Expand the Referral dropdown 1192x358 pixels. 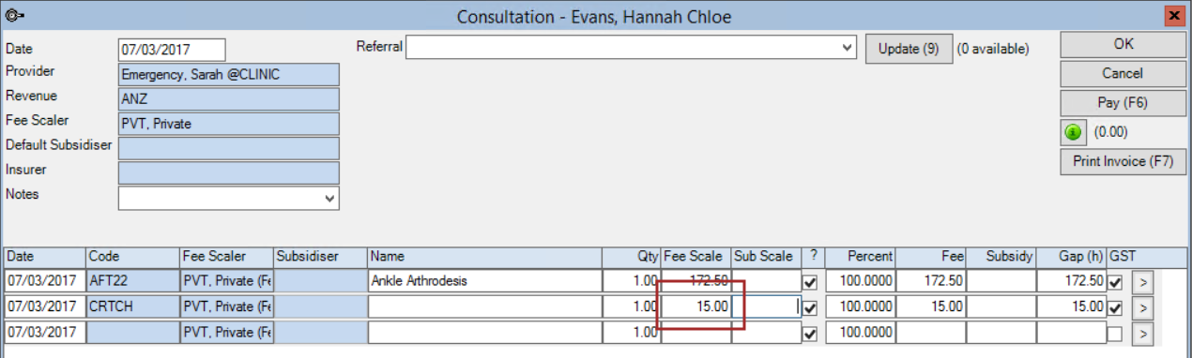(847, 47)
